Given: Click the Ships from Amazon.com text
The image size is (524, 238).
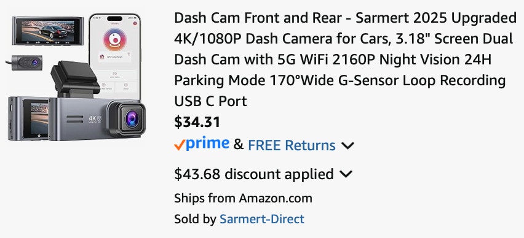Looking at the screenshot, I should coord(243,198).
